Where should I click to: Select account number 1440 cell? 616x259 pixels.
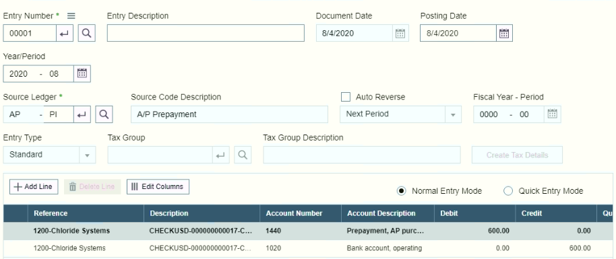pyautogui.click(x=301, y=231)
